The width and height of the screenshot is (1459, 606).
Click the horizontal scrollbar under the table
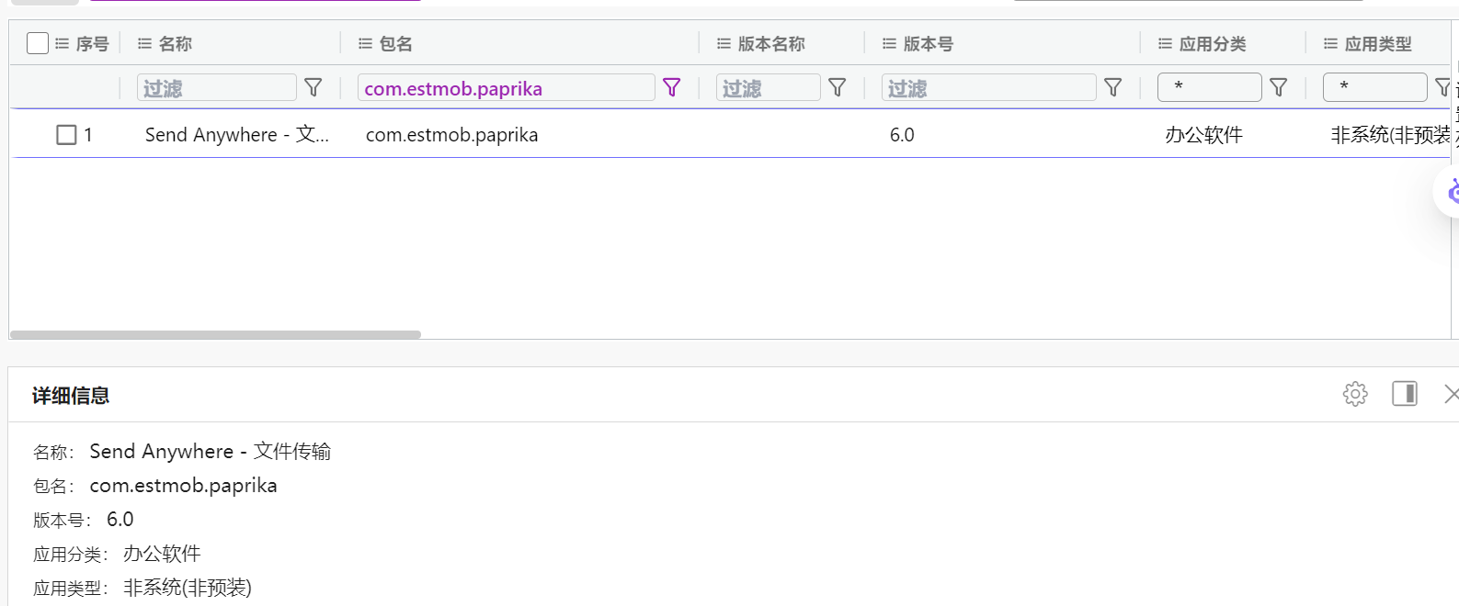pos(215,334)
